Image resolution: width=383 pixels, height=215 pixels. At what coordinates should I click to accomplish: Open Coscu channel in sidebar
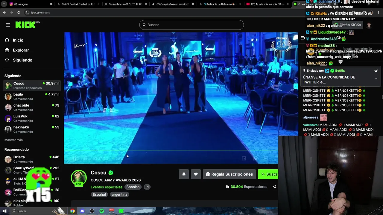(x=32, y=85)
